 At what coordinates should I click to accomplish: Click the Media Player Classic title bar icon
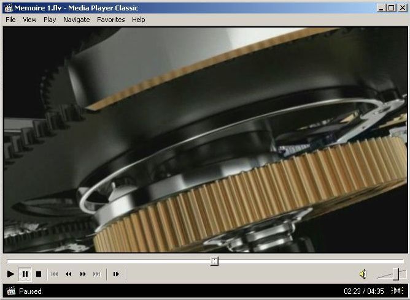pos(9,8)
